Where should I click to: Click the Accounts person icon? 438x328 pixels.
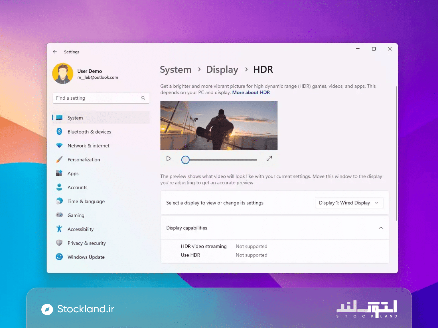(x=59, y=187)
